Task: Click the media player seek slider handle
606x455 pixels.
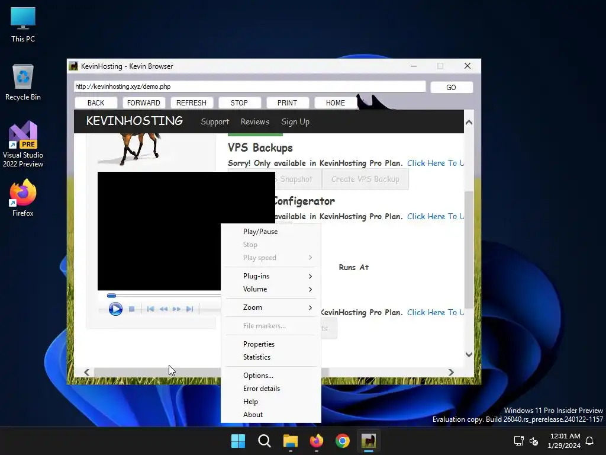Action: coord(111,296)
